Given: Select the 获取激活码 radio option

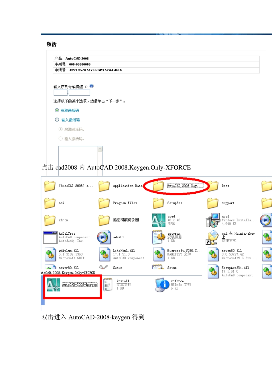Looking at the screenshot, I should click(x=57, y=110).
